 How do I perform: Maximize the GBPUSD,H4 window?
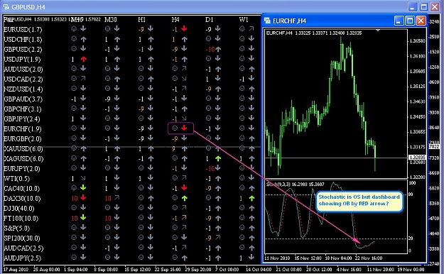pyautogui.click(x=423, y=6)
